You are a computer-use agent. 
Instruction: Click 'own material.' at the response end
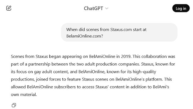(x=24, y=94)
